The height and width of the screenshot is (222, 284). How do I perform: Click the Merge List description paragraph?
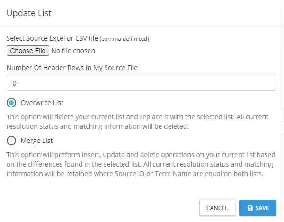141,164
